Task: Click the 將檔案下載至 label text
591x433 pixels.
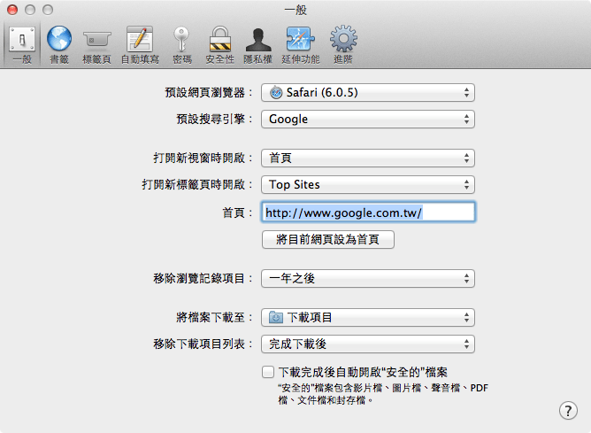Action: pos(214,317)
